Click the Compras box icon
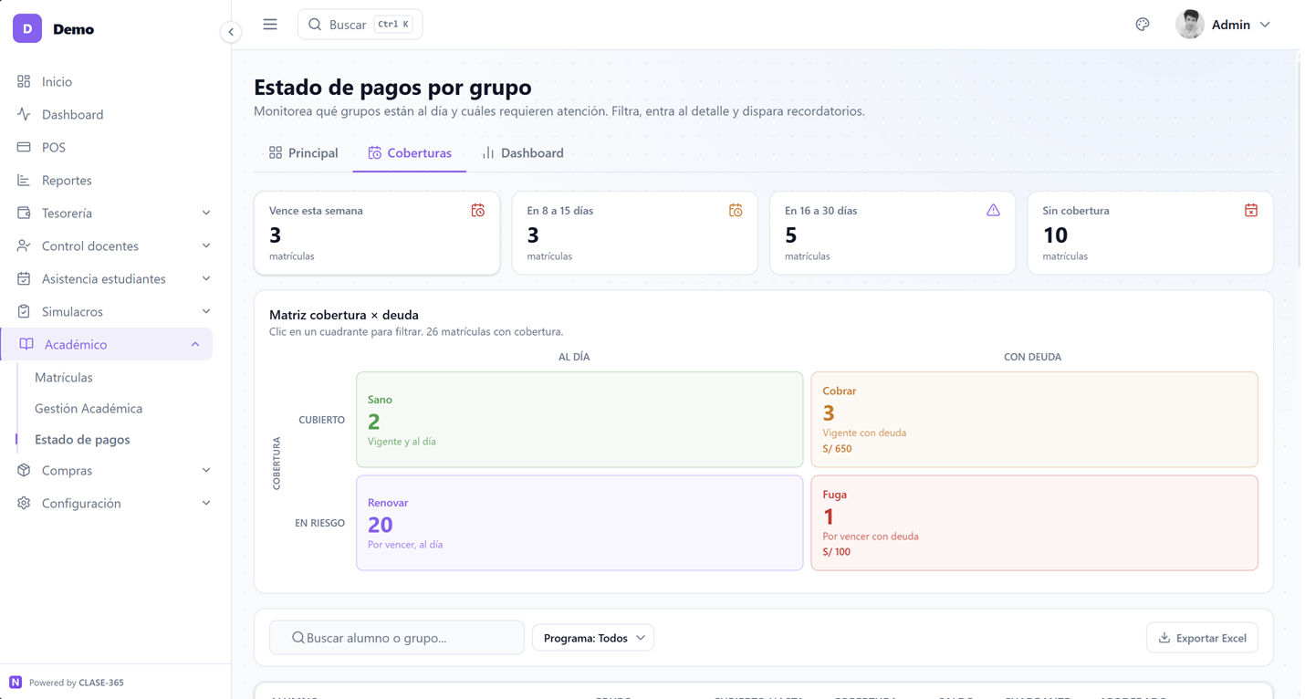The width and height of the screenshot is (1305, 699). point(24,470)
